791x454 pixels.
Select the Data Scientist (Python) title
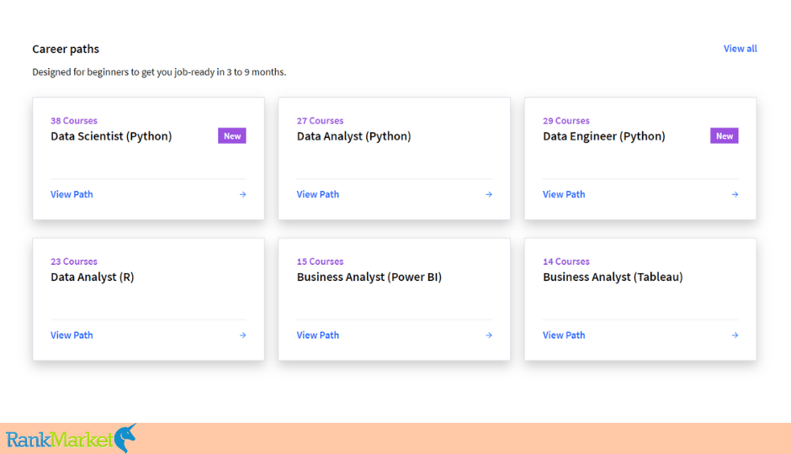pos(111,136)
